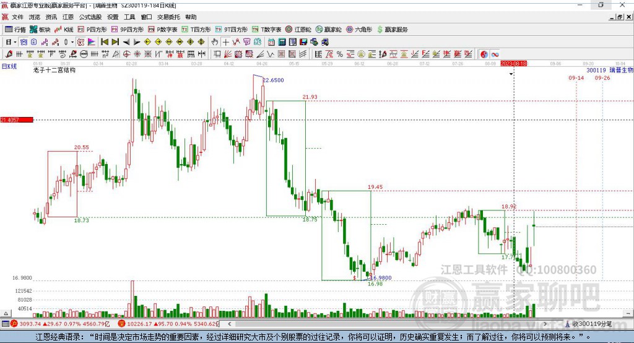The image size is (634, 343).
Task: Select the red target circle tool
Action: click(x=126, y=54)
